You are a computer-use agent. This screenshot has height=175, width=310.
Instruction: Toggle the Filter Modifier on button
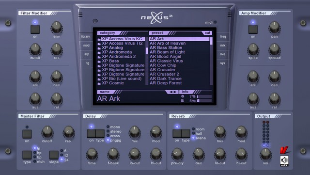35,29
